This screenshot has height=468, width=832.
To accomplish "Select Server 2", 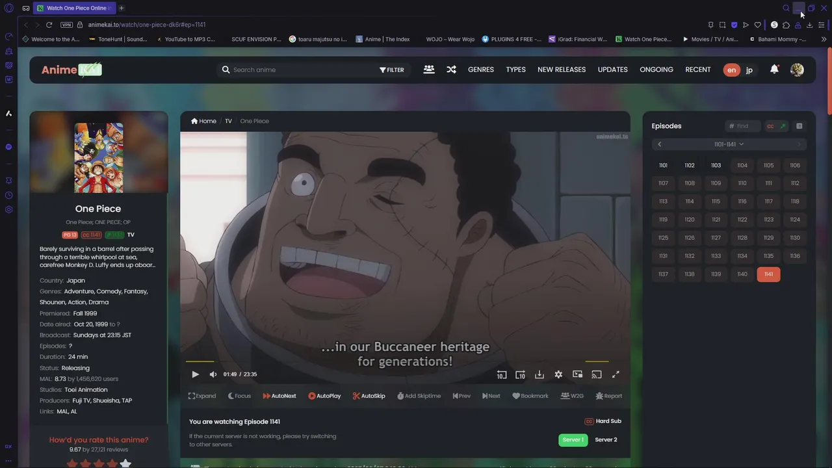I will tap(606, 440).
